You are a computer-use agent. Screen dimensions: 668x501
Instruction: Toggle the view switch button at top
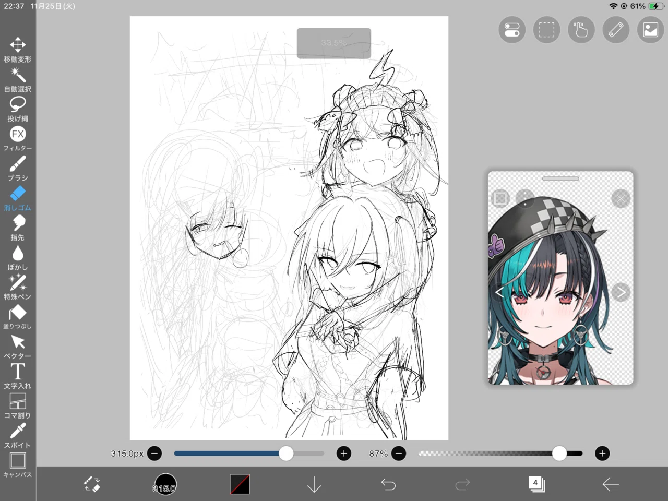click(x=512, y=30)
